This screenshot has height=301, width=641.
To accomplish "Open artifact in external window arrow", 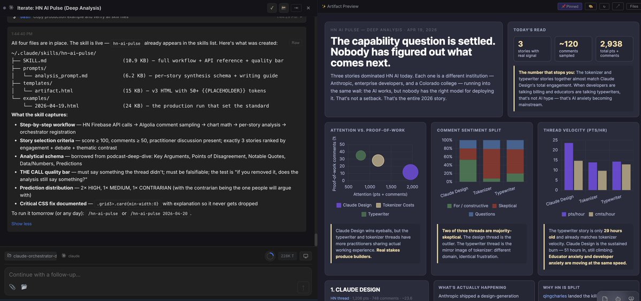I will [617, 6].
